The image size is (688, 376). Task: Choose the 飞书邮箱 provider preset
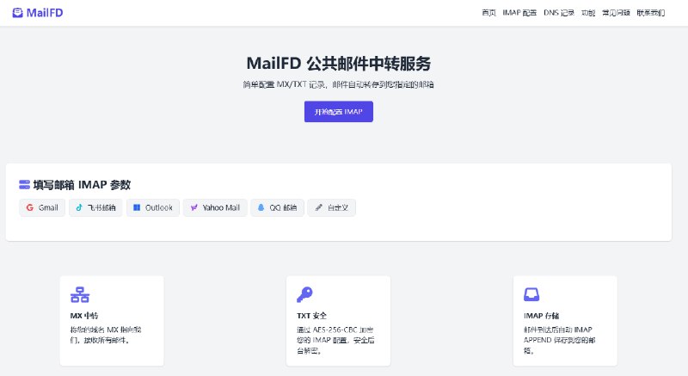[x=95, y=207]
